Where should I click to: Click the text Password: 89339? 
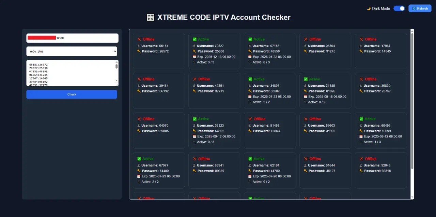coord(211,171)
